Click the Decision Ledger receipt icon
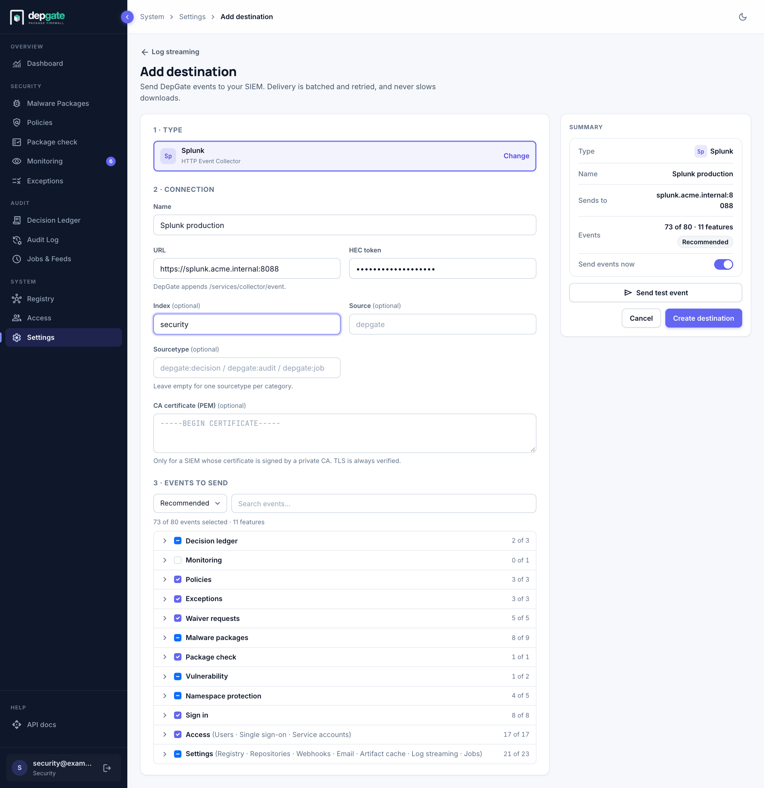 pos(17,220)
